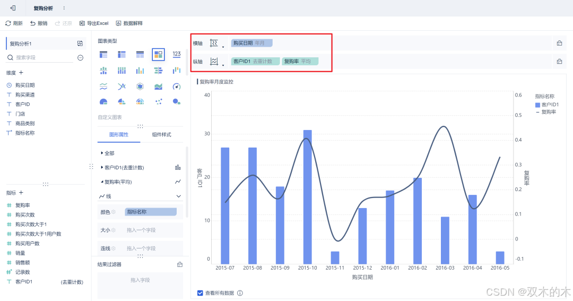Expand the 全部 properties section
The image size is (573, 301).
107,153
